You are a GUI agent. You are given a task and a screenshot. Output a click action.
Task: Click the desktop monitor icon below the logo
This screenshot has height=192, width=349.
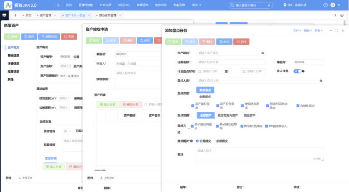[4, 16]
